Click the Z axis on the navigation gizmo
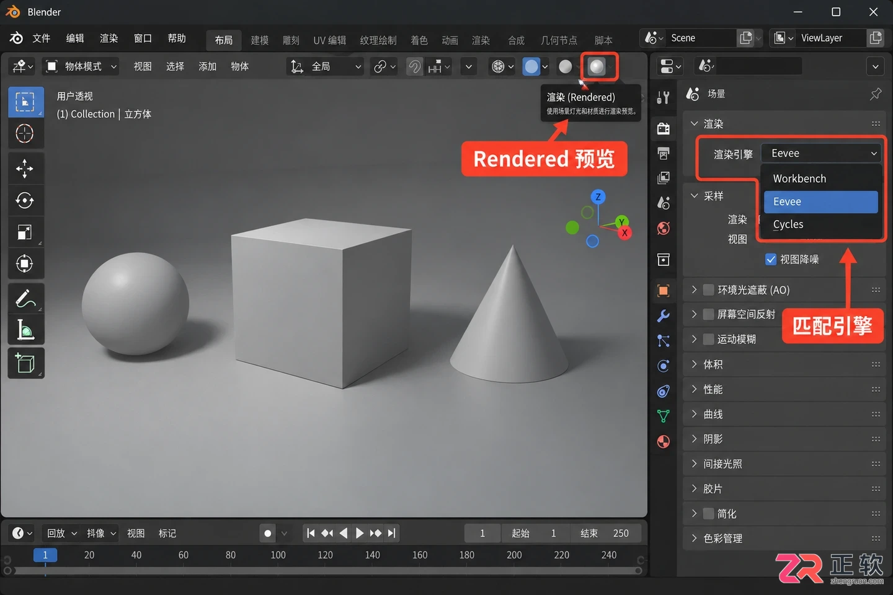This screenshot has width=893, height=595. click(598, 197)
